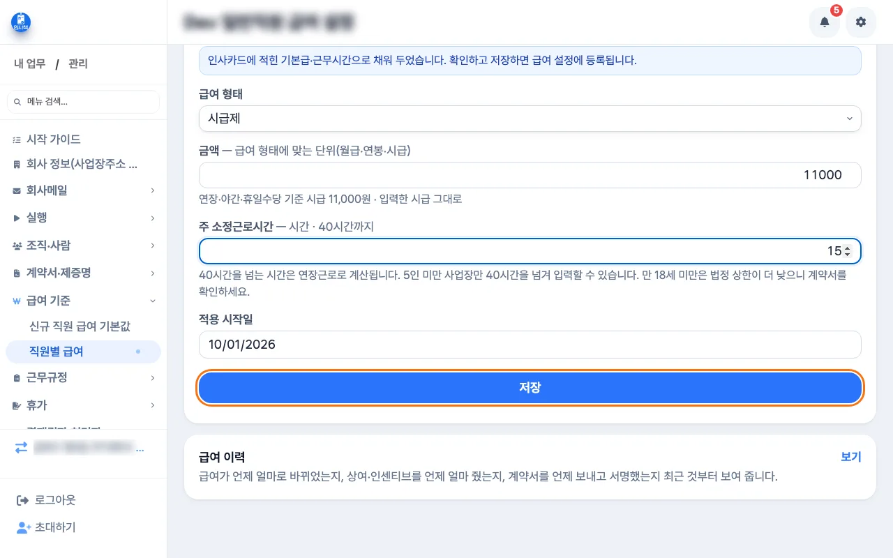Image resolution: width=893 pixels, height=558 pixels.
Task: Click the search magnifier icon
Action: point(17,102)
